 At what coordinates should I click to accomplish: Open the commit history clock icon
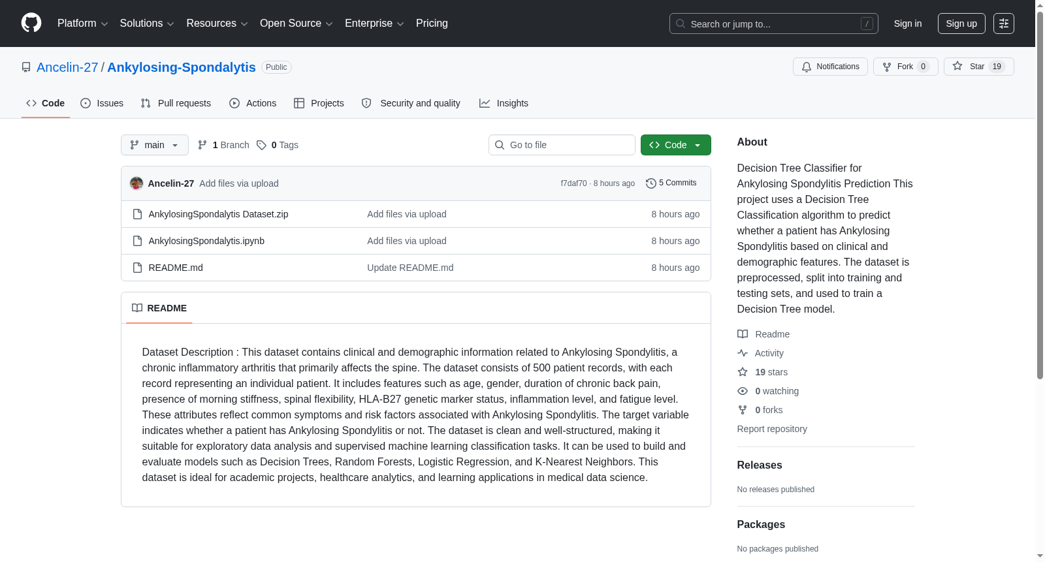651,183
